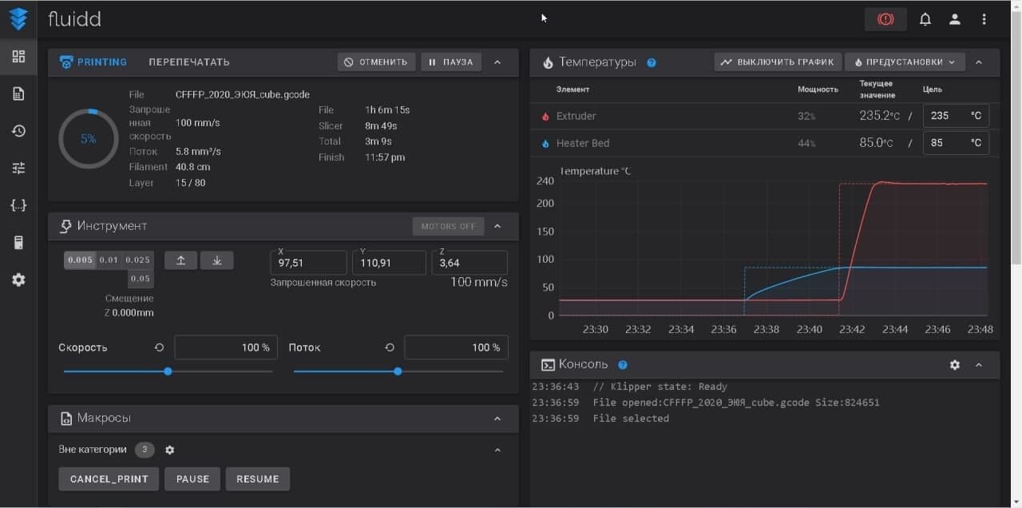Collapse the Temperatures panel
This screenshot has height=508, width=1022.
click(x=980, y=62)
